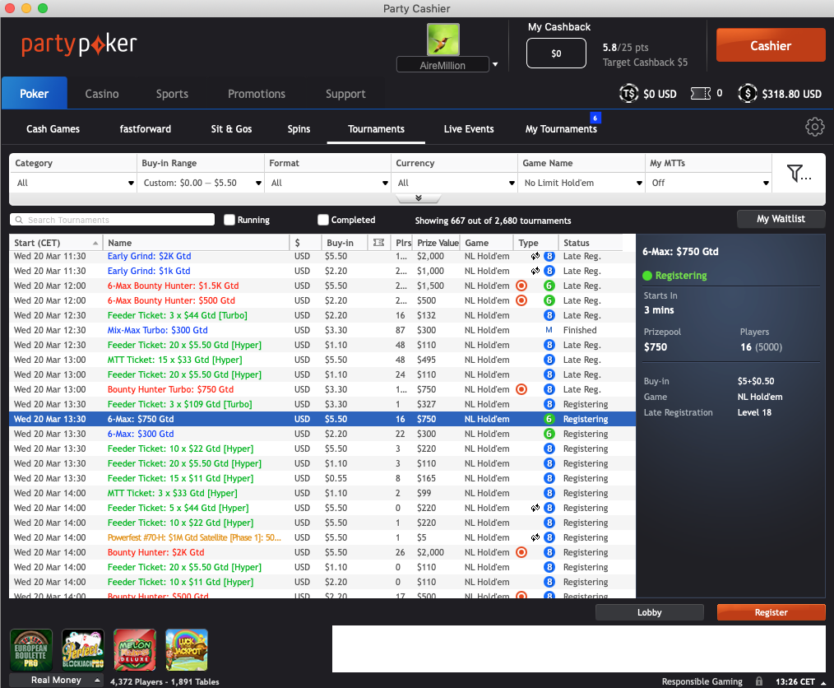Select Mix-Max Turbo: $300 Gtd row

(x=322, y=330)
